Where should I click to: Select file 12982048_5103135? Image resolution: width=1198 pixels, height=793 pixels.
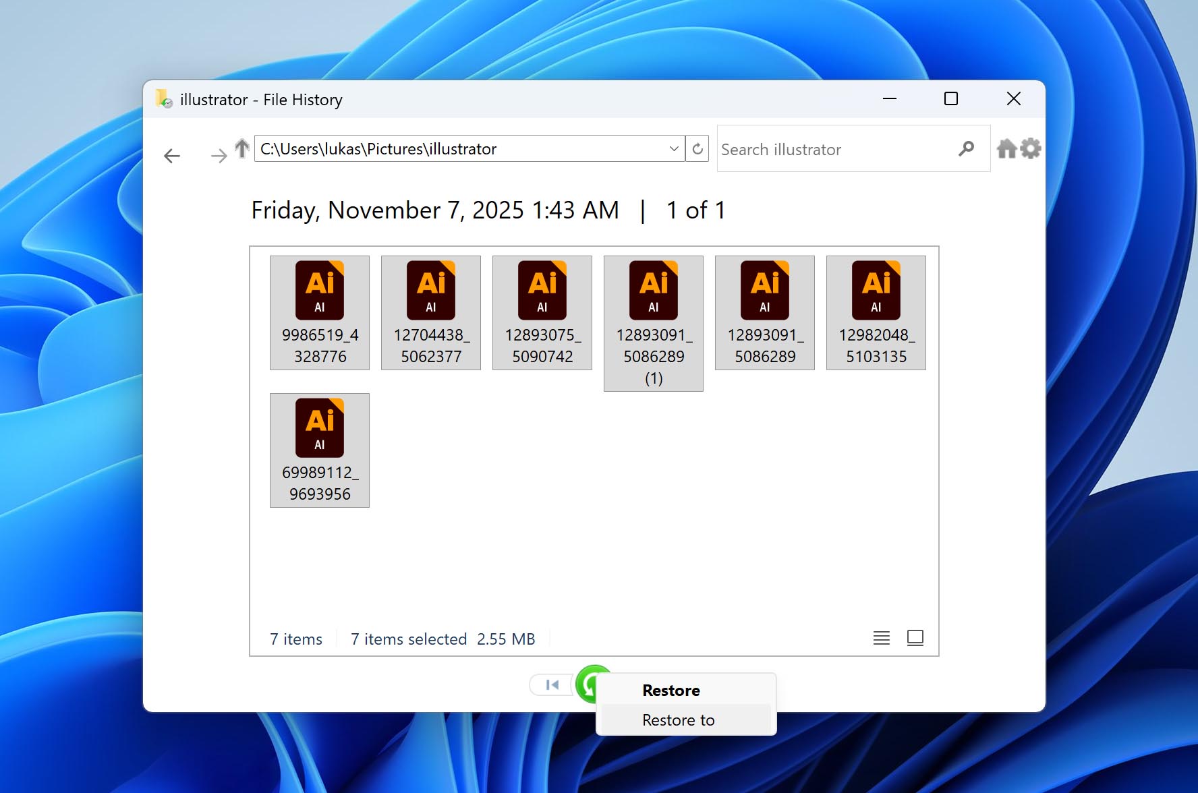(x=876, y=312)
